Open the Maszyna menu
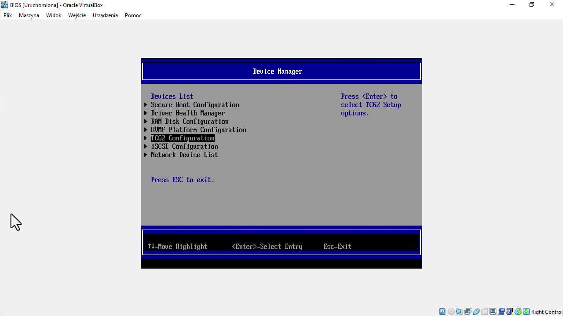 (29, 15)
